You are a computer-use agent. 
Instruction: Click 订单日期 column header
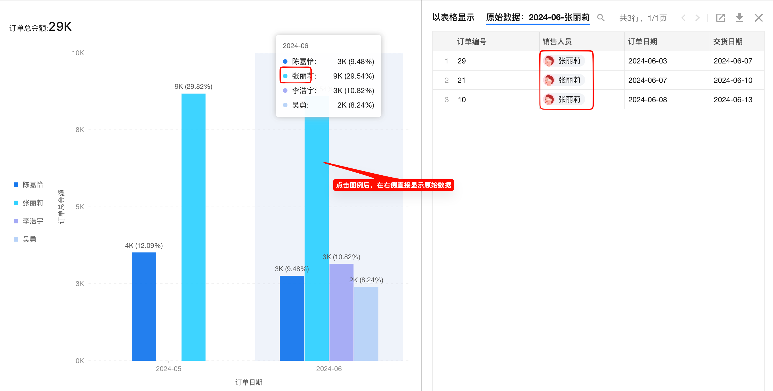642,42
